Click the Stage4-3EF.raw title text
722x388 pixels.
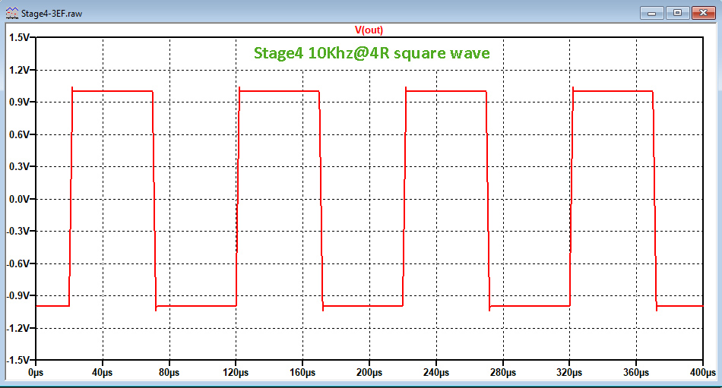click(52, 14)
